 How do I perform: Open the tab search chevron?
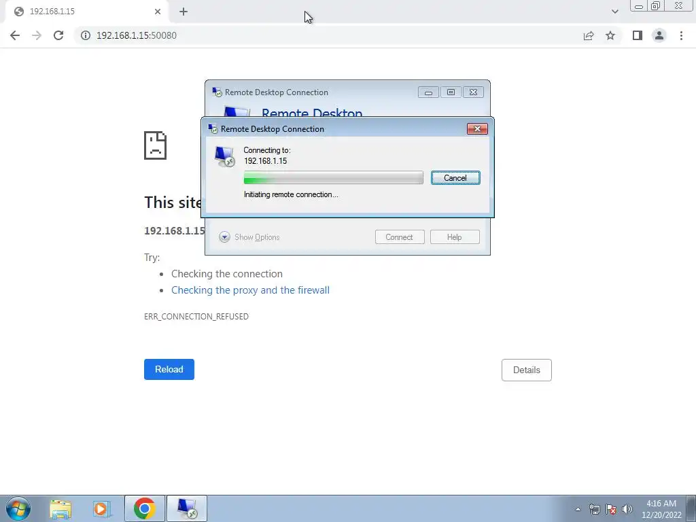614,12
